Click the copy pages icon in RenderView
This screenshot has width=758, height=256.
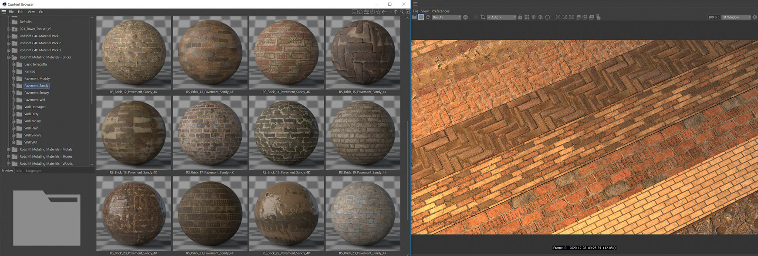(598, 17)
